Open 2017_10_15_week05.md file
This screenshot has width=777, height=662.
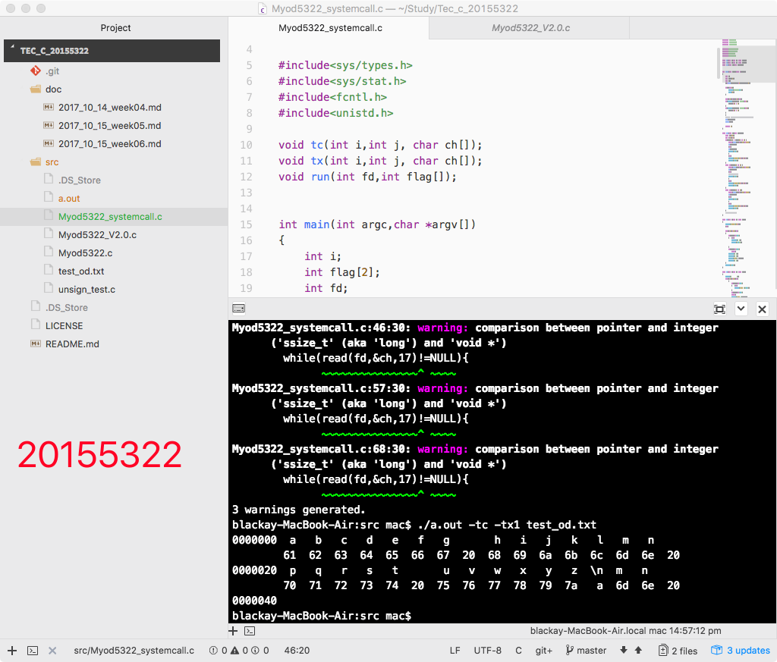109,126
